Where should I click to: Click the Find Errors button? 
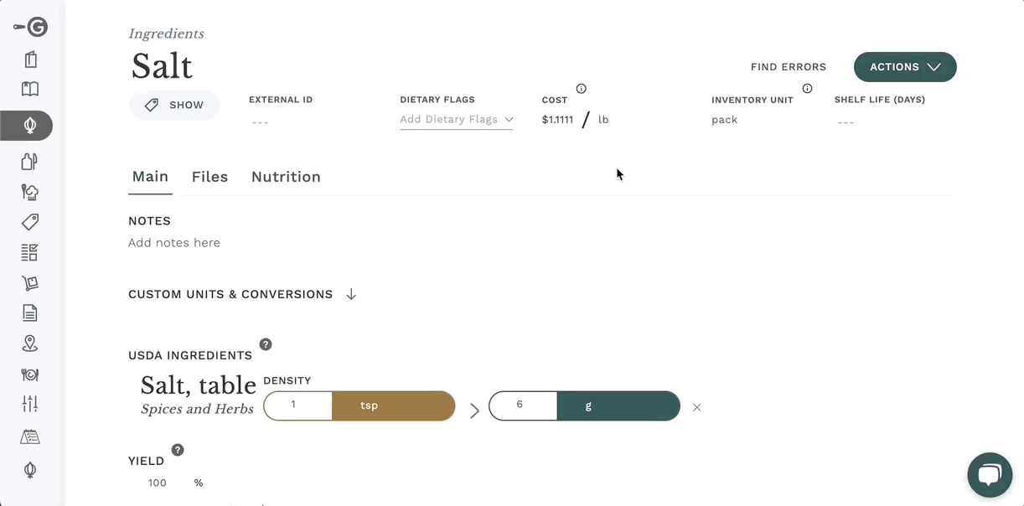[789, 67]
